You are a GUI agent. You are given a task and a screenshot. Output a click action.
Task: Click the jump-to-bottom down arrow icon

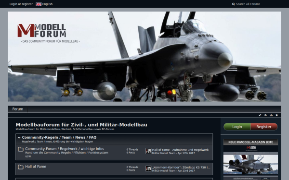coord(276,115)
